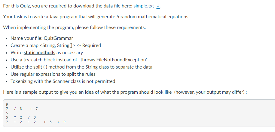Click the "When implementing the program" sentence
The width and height of the screenshot is (275, 132).
74,28
